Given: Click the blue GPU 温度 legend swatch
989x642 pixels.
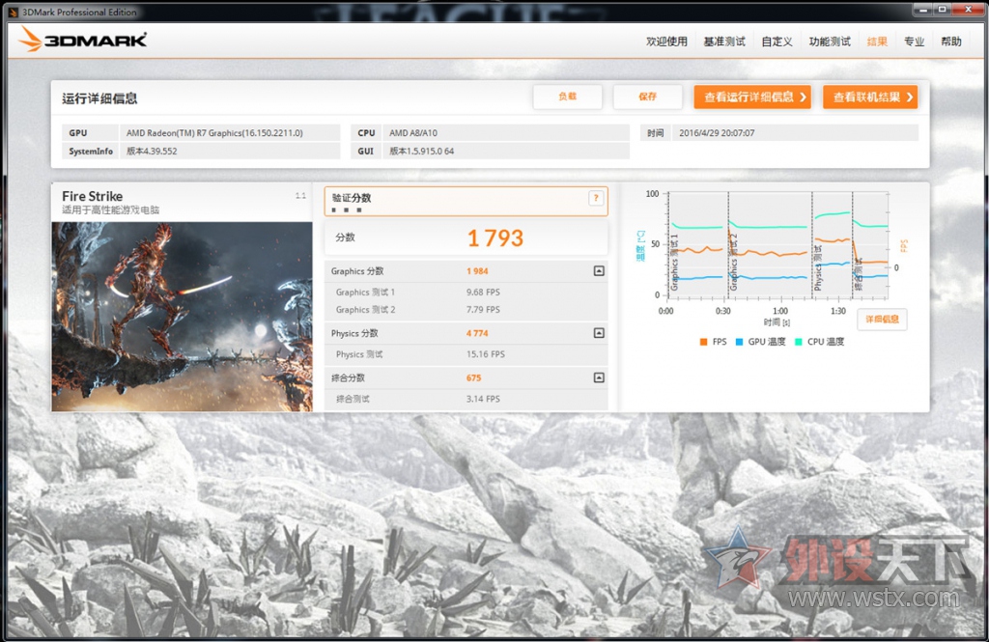Looking at the screenshot, I should [739, 342].
